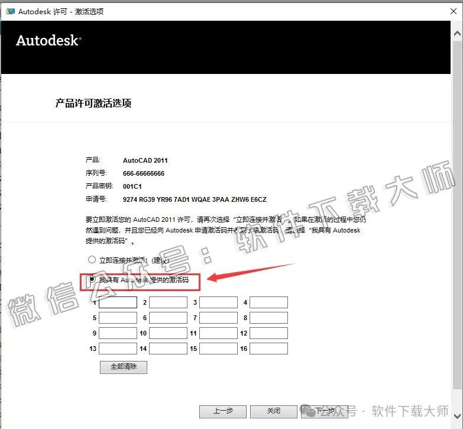Viewport: 463px width, 429px height.
Task: Click activation code field 4
Action: pos(268,302)
